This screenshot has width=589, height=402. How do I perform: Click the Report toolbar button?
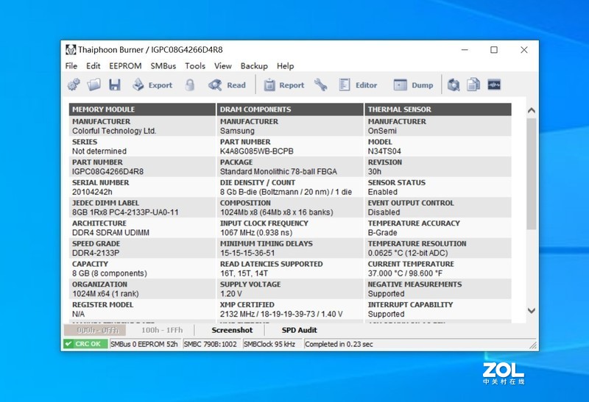click(284, 85)
